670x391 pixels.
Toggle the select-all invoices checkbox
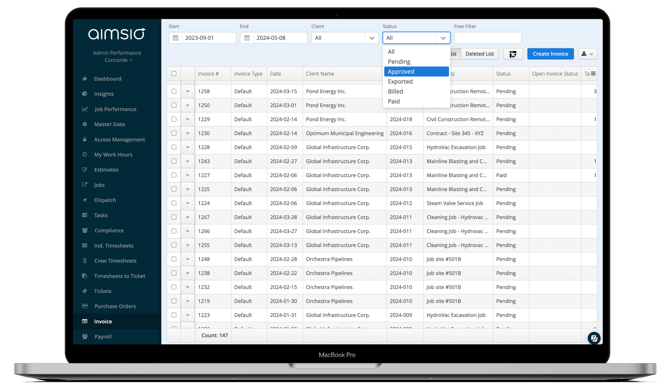pos(174,74)
